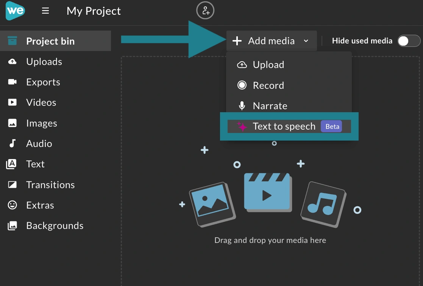Select Text to speech menu item
The height and width of the screenshot is (286, 423).
point(289,126)
